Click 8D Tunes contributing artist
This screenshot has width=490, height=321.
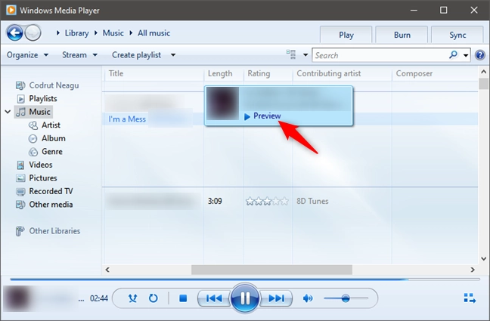[x=312, y=202]
